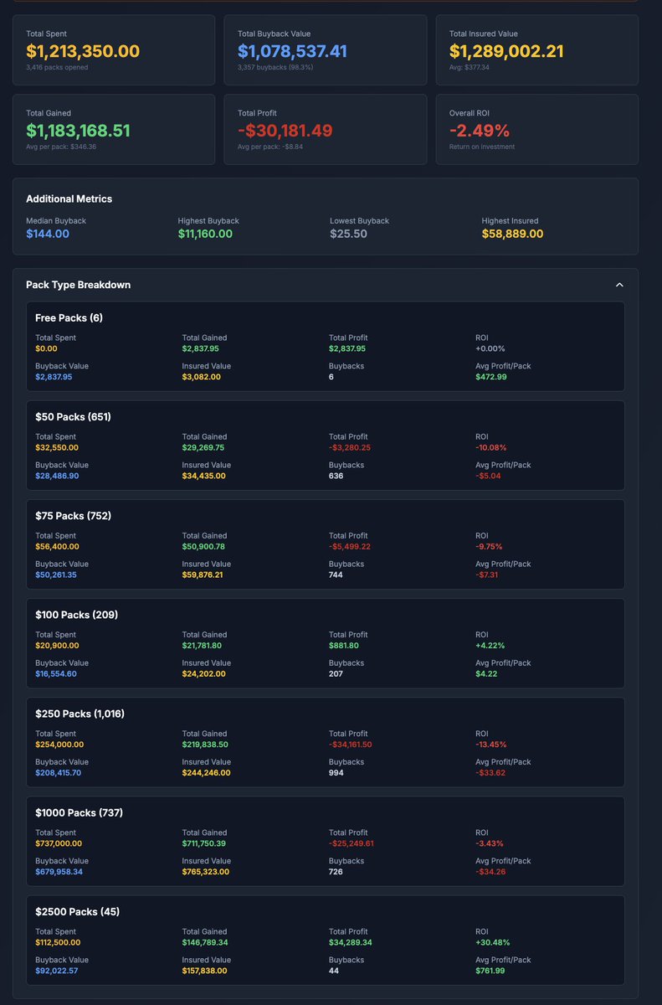Click $75 Packs avg profit -$7.31
Viewport: 662px width, 1005px height.
click(x=486, y=575)
